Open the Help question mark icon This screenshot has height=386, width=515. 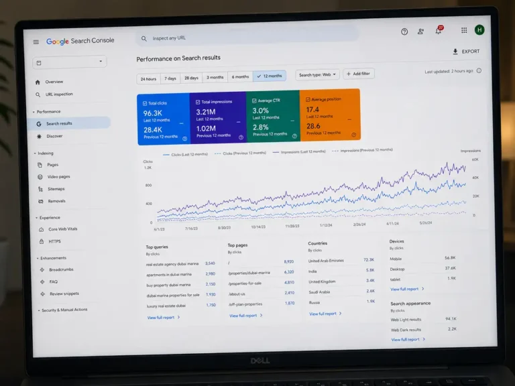pyautogui.click(x=404, y=31)
